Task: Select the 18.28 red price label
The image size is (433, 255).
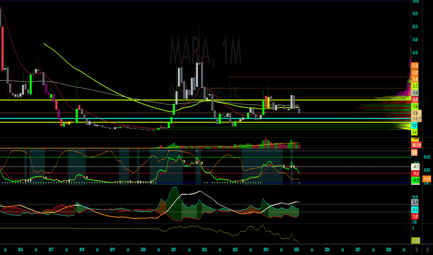Action: (415, 100)
